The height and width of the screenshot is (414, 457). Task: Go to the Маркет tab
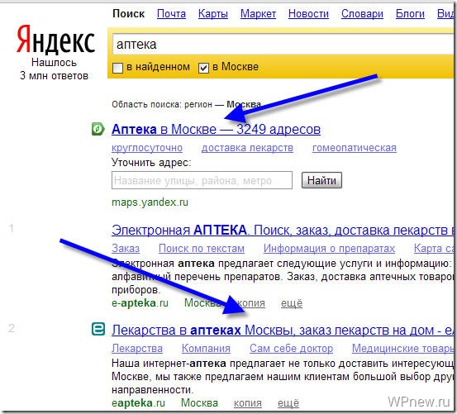pyautogui.click(x=258, y=14)
